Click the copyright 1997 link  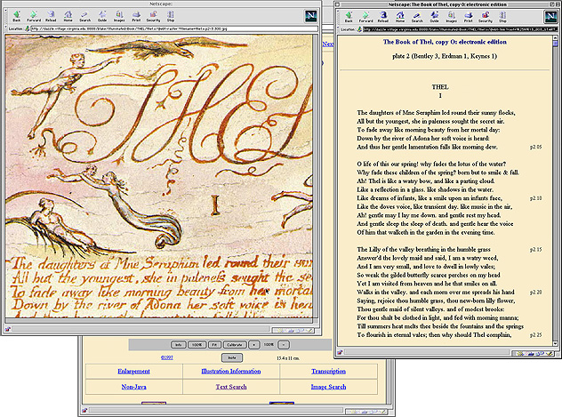167,357
